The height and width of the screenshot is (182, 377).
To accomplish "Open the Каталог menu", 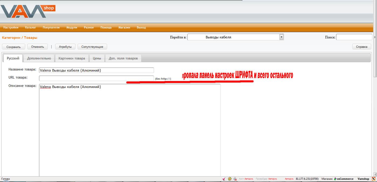I will tap(30, 27).
